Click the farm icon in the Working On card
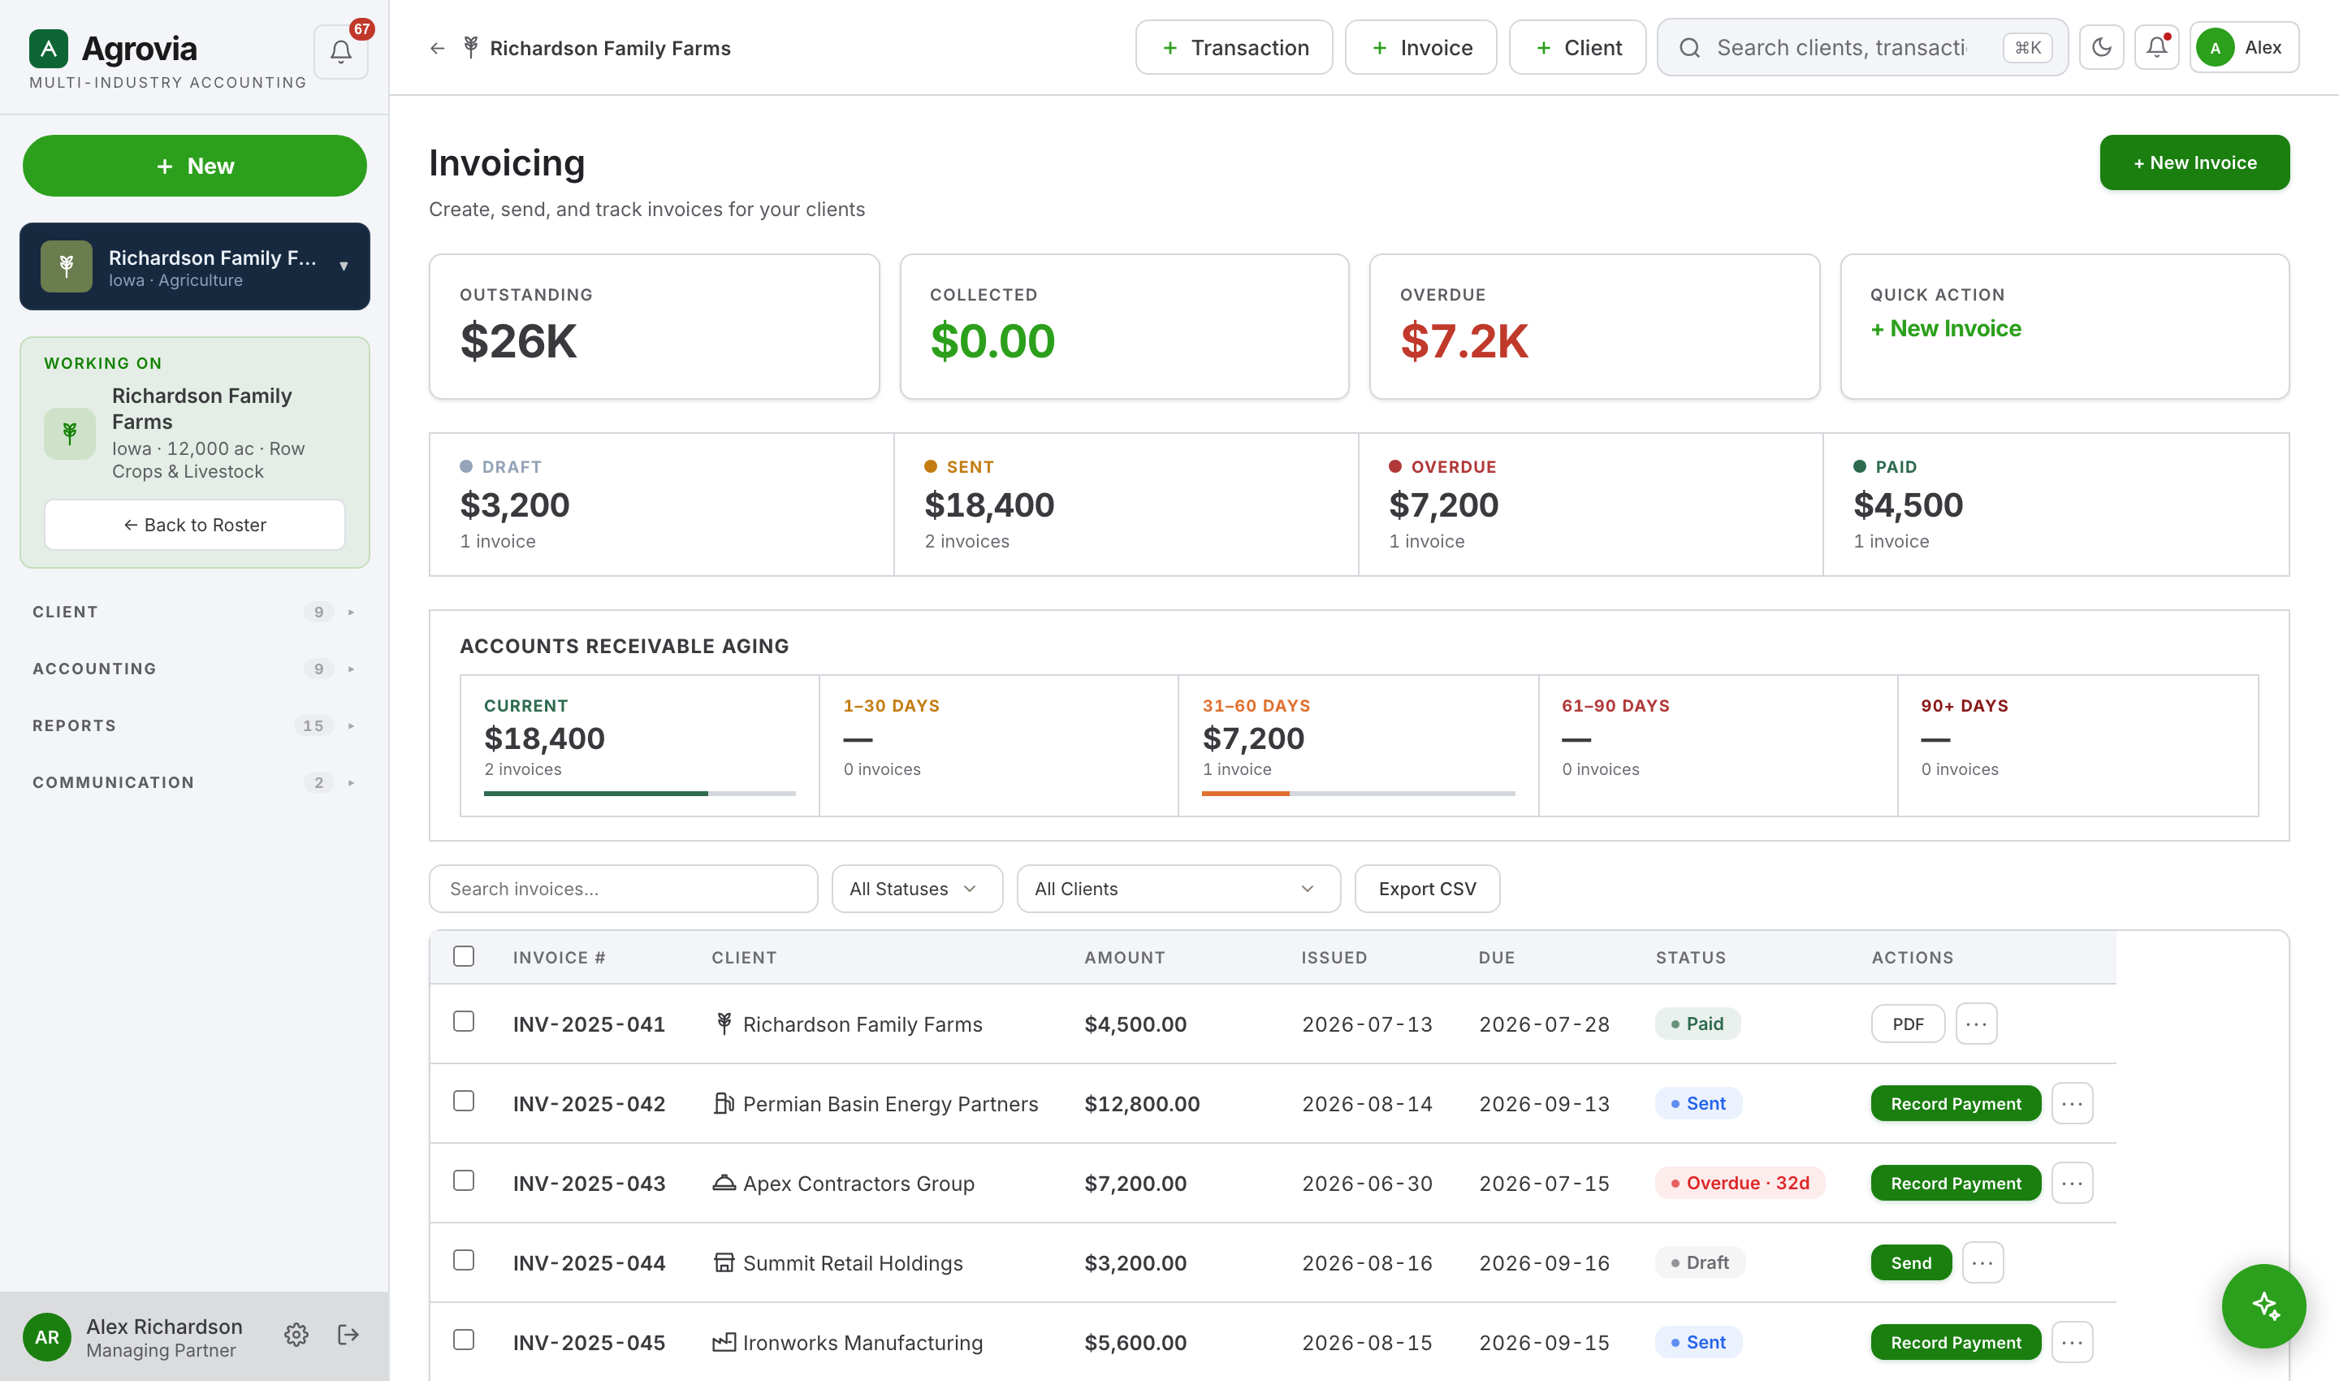 (x=70, y=433)
